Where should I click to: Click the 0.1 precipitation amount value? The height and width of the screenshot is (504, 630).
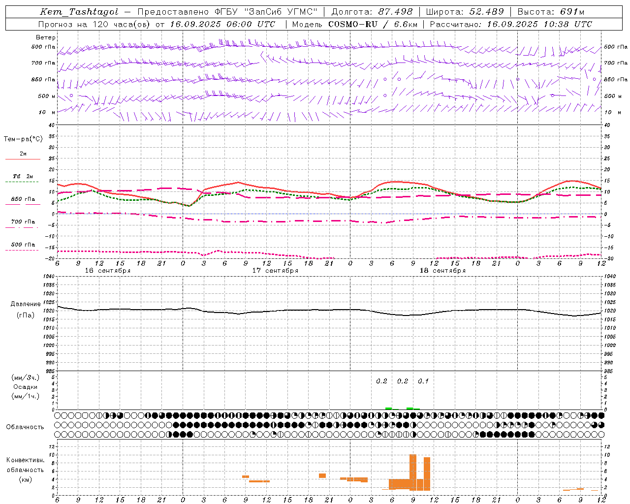(x=423, y=381)
